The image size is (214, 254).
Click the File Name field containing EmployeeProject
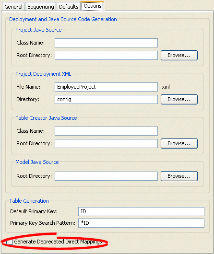pos(106,87)
